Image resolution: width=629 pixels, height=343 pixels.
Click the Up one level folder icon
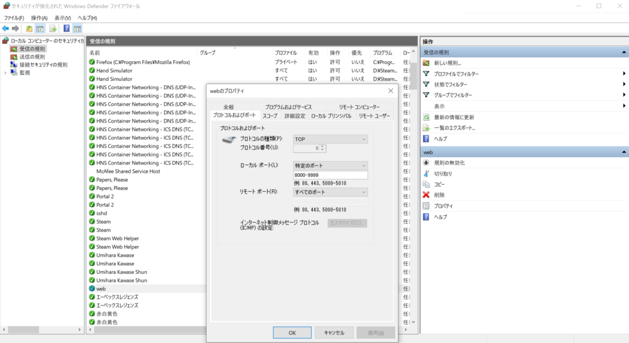29,28
